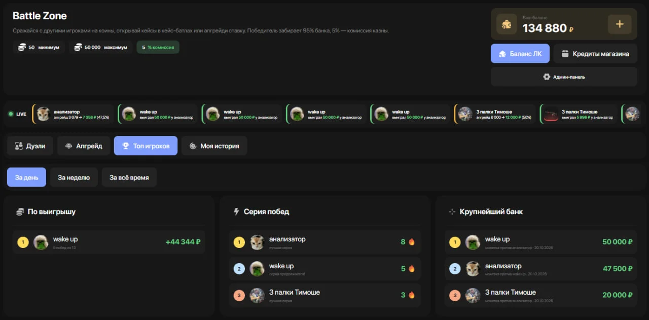The image size is (649, 320).
Task: Click the +44 344 ₽ winnings value
Action: 183,242
